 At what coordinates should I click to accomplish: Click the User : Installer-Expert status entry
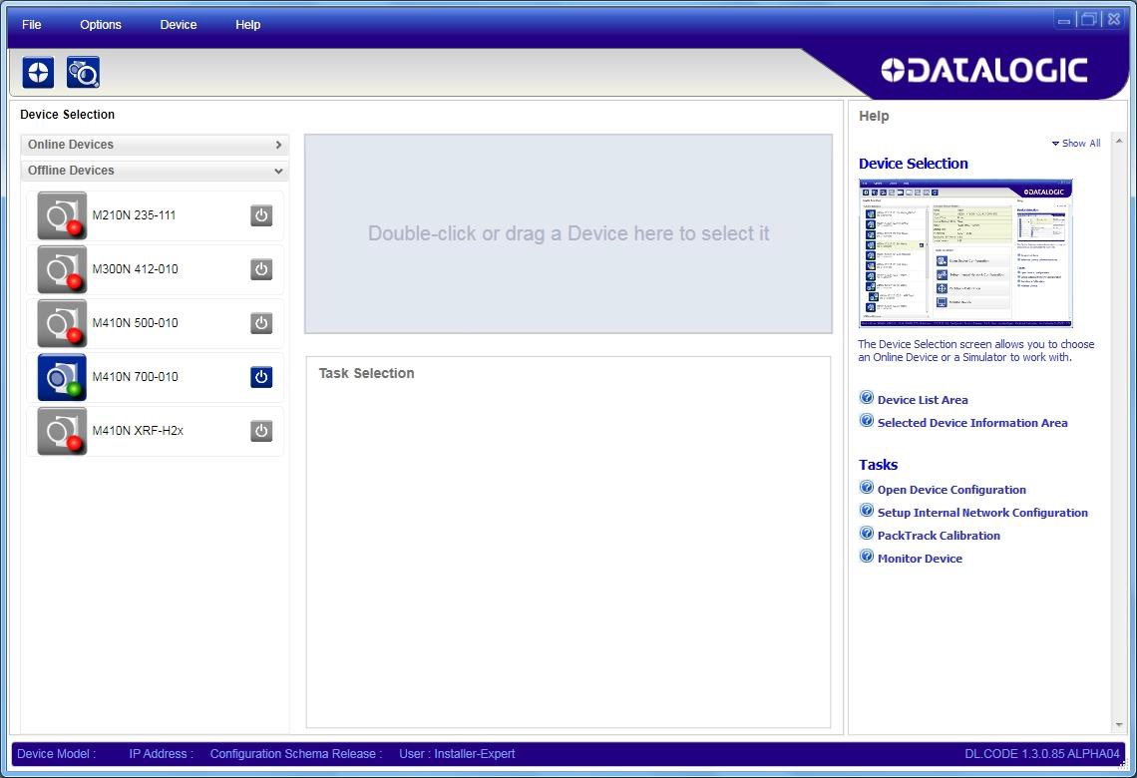coord(457,754)
